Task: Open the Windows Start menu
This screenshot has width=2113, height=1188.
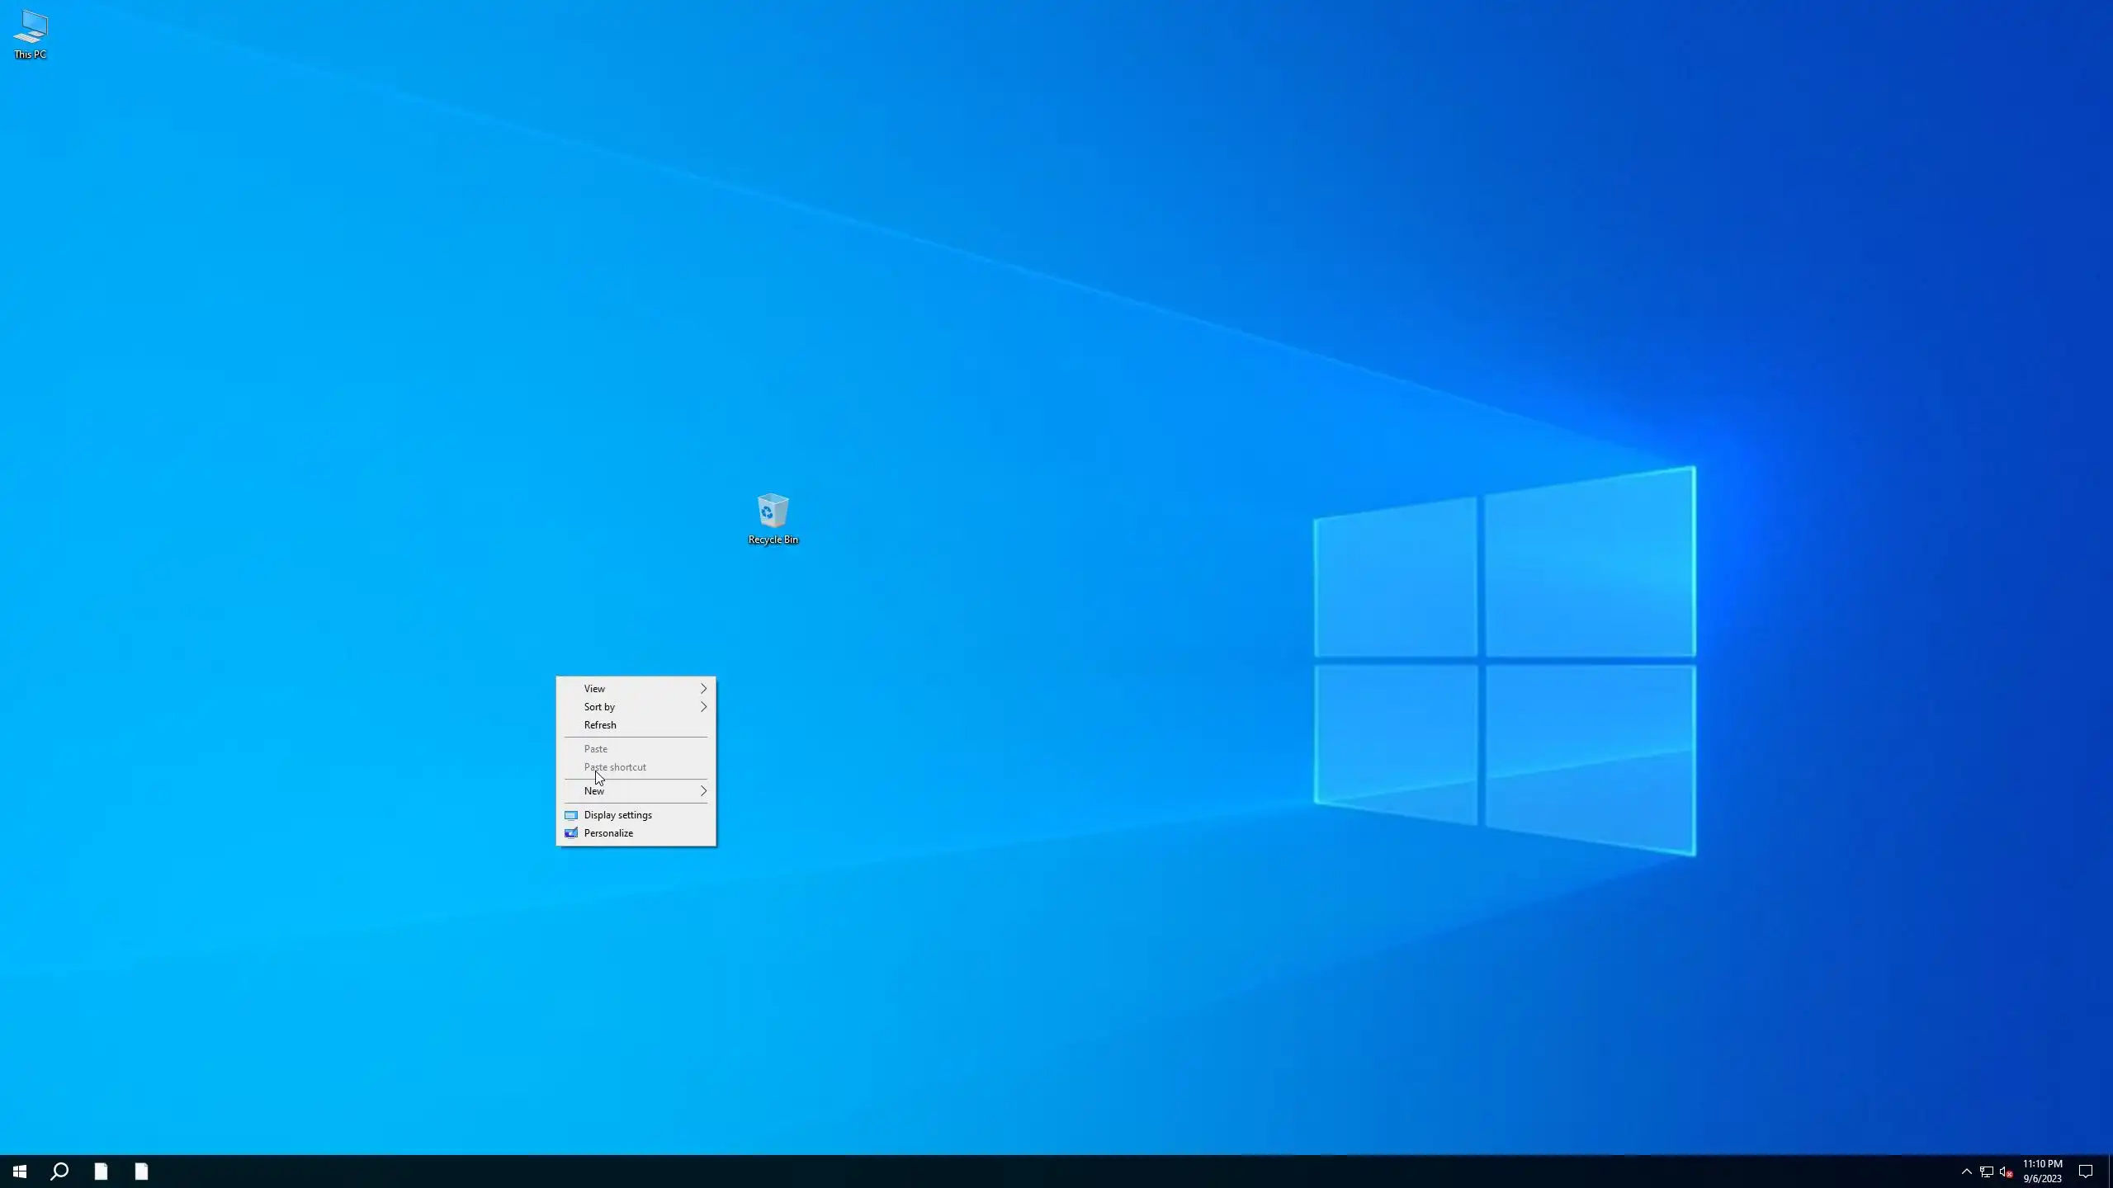Action: tap(20, 1171)
